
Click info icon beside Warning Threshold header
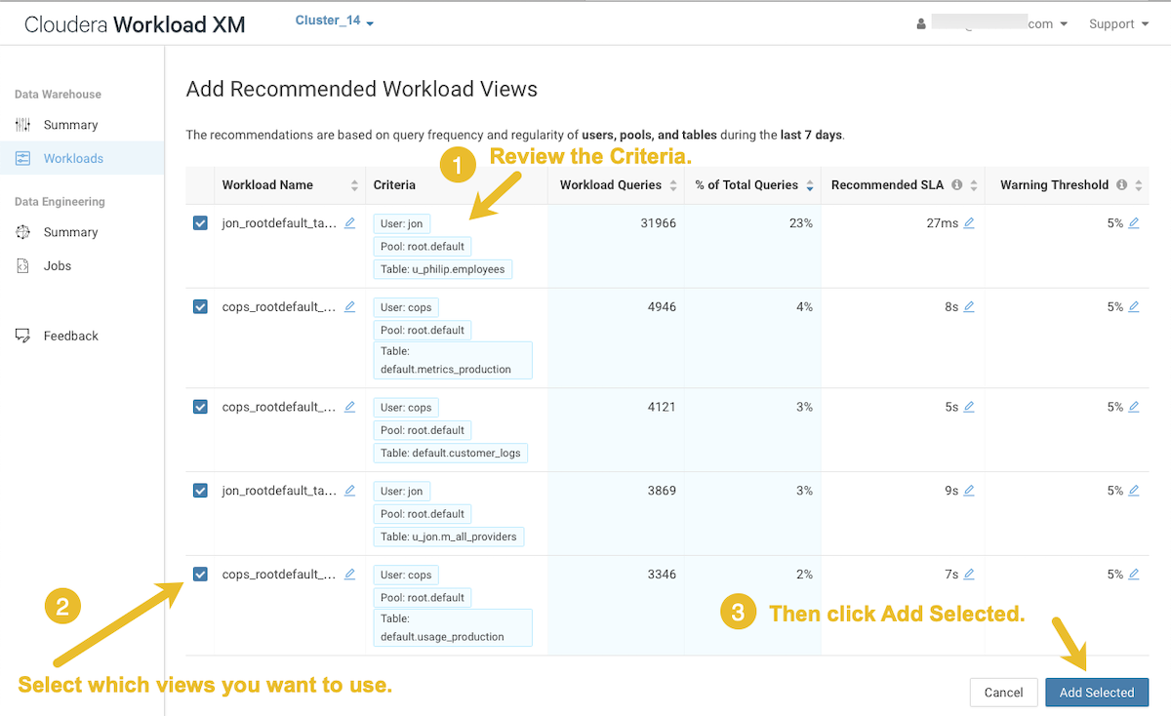coord(1122,185)
